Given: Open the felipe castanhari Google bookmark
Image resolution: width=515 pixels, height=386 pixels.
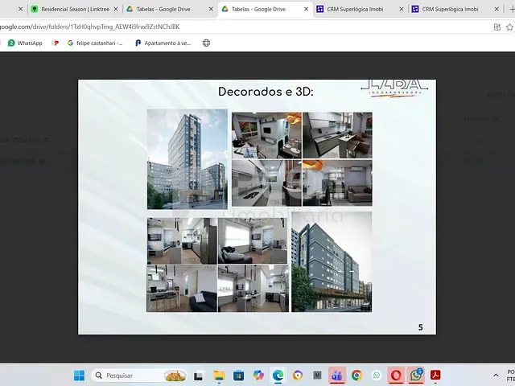Looking at the screenshot, I should click(x=95, y=43).
